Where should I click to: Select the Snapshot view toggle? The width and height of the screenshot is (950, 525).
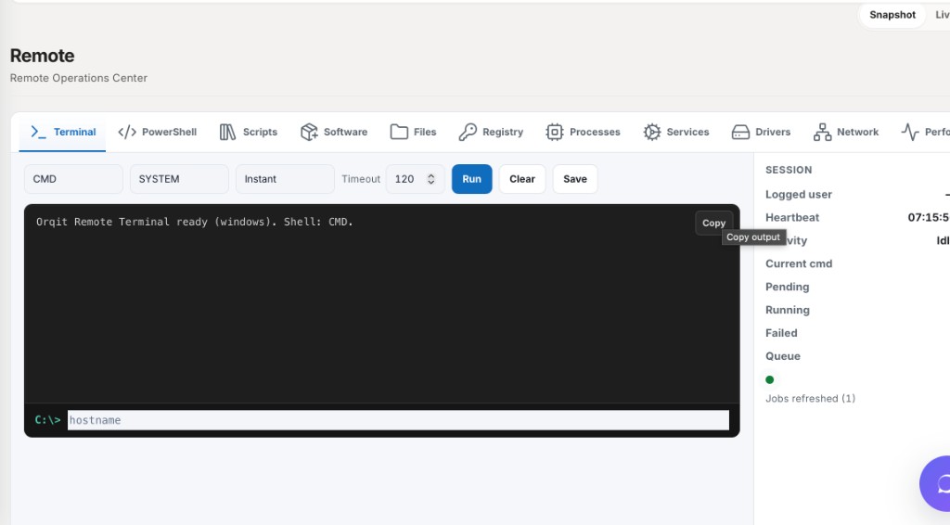coord(892,15)
